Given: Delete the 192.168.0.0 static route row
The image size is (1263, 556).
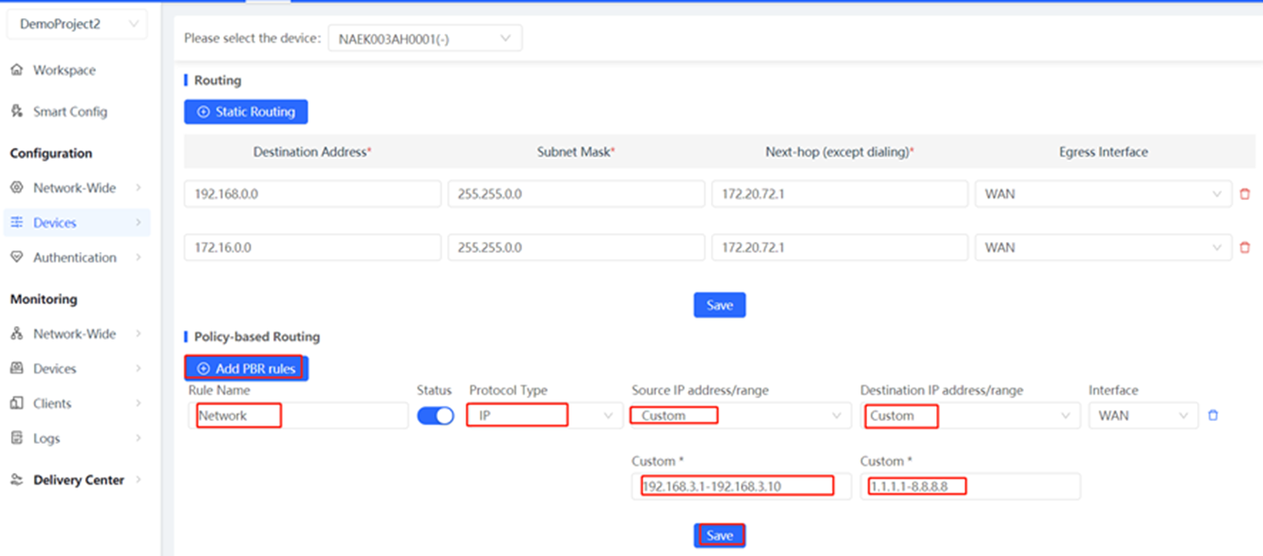Looking at the screenshot, I should point(1244,194).
